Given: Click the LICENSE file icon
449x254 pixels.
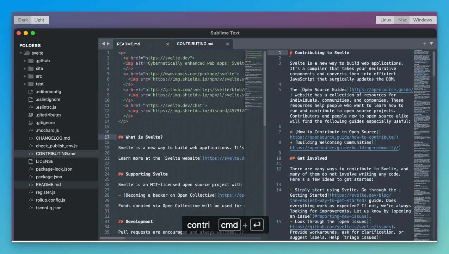Looking at the screenshot, I should point(31,161).
